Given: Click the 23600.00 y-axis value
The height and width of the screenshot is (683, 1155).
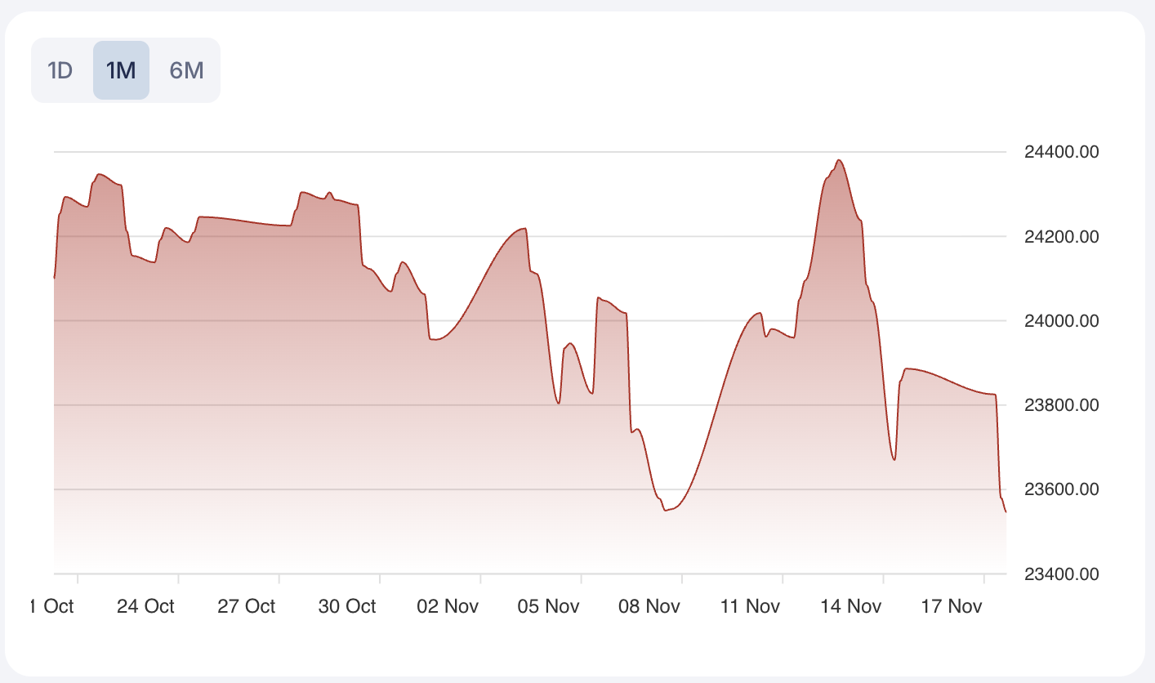Looking at the screenshot, I should point(1061,490).
